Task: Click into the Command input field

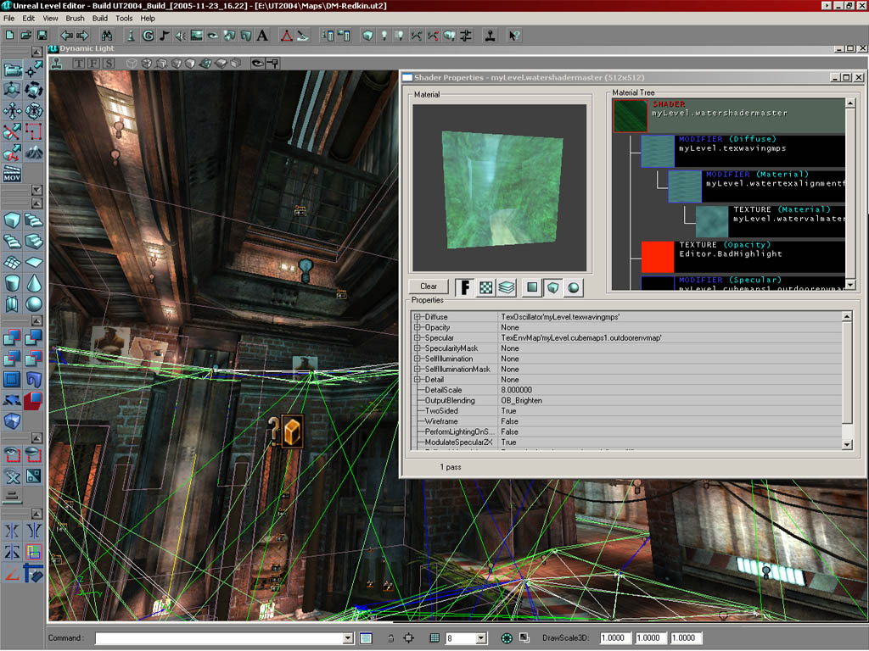Action: tap(219, 638)
